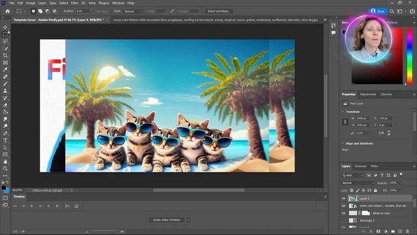
Task: Expand document tabs overflow arrows
Action: [325, 20]
